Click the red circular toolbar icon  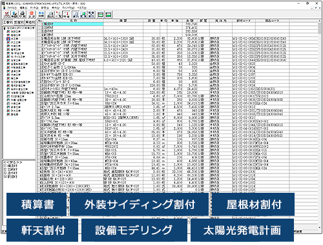click(x=32, y=14)
